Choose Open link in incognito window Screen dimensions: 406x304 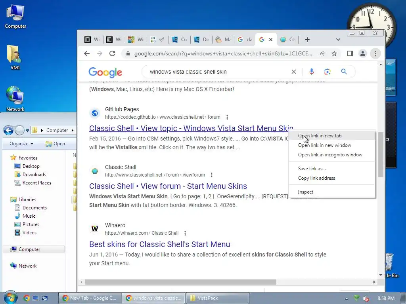pos(332,155)
